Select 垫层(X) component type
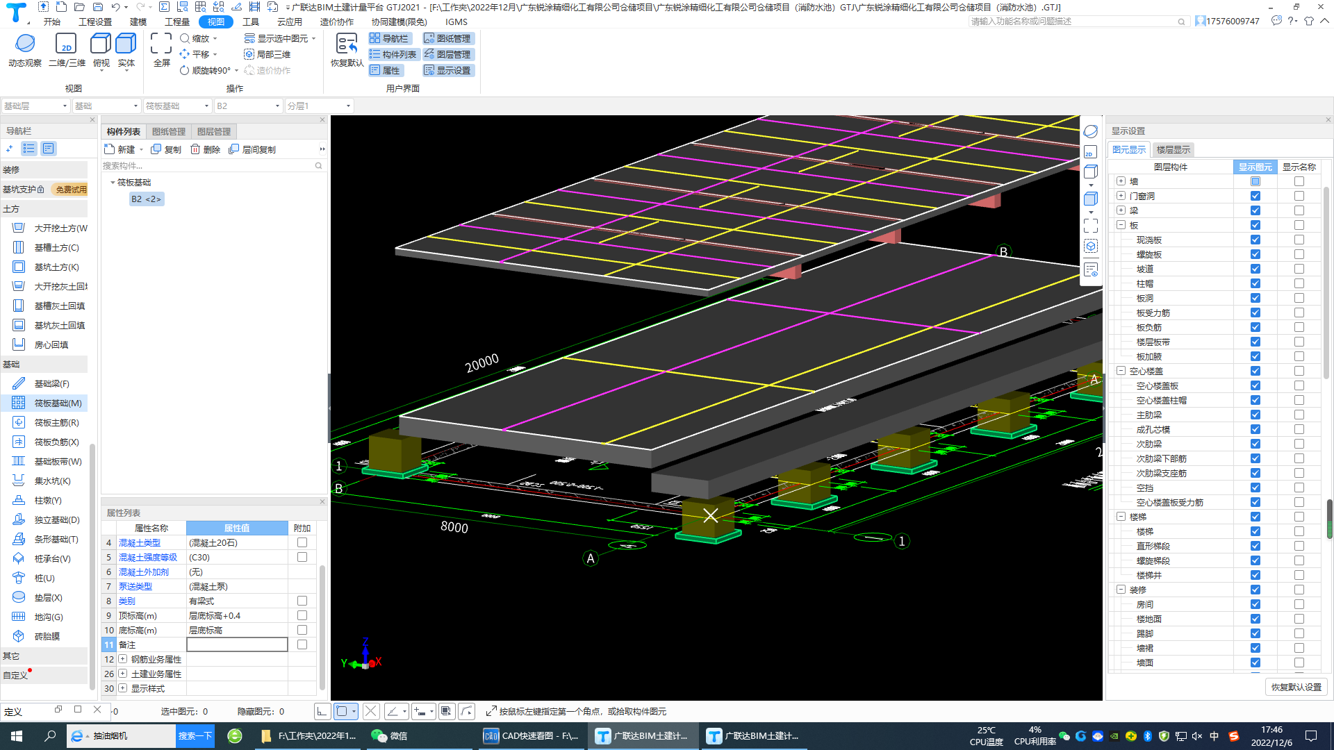The image size is (1334, 750). pos(39,597)
